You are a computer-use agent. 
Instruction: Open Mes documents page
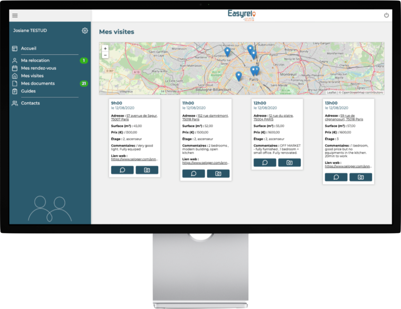point(38,83)
